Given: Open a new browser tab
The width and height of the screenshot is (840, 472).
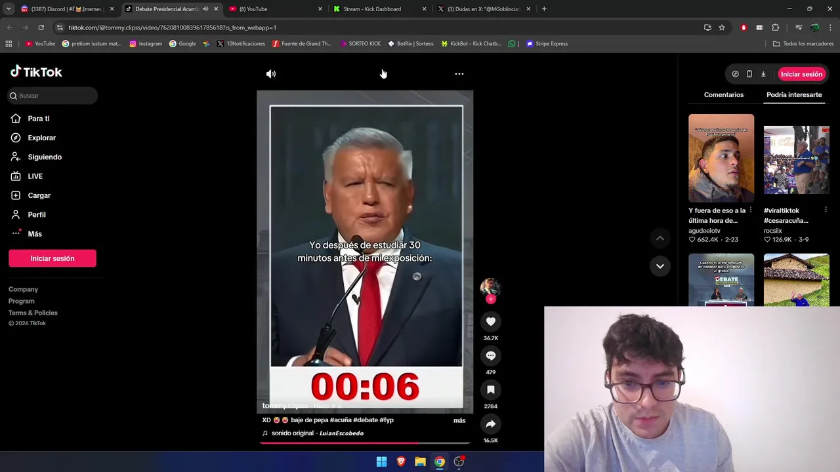Looking at the screenshot, I should click(544, 9).
